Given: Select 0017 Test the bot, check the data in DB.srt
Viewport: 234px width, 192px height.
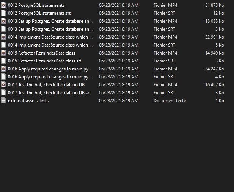Looking at the screenshot, I should tap(50, 93).
